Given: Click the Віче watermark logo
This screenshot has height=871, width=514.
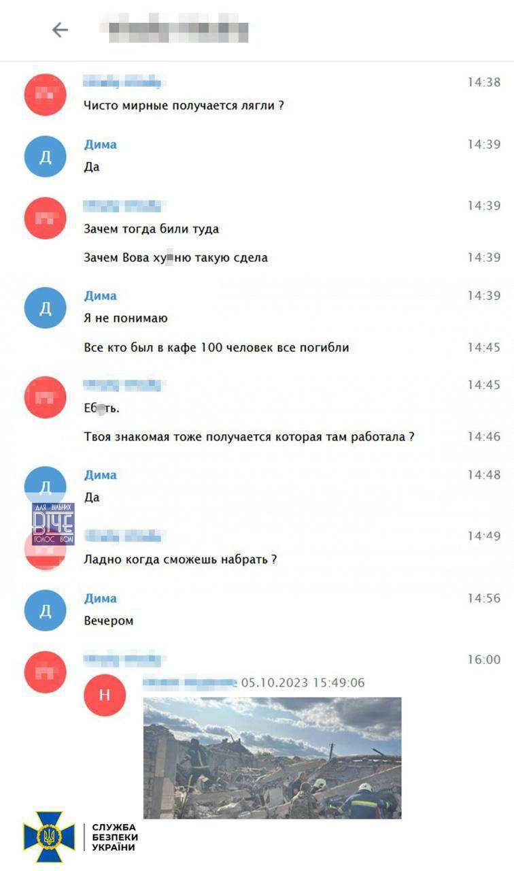Looking at the screenshot, I should click(x=53, y=523).
